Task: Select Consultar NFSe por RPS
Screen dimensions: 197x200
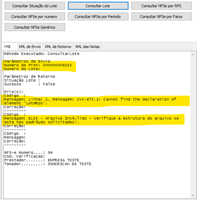Action: point(161,6)
